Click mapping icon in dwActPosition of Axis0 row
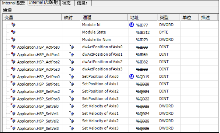The width and height of the screenshot is (220, 133). 71,47
